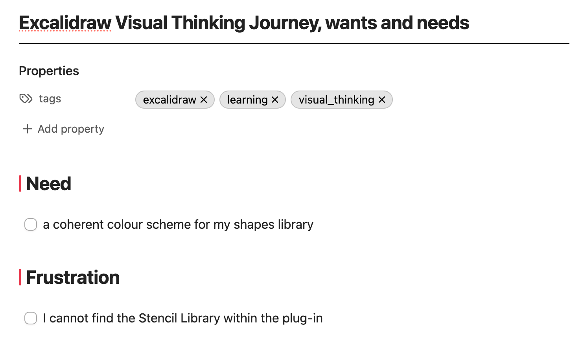Select the excalidraw tag pill label

click(169, 100)
